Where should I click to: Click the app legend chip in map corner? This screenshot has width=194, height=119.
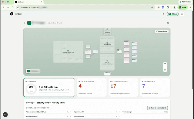tap(33, 71)
